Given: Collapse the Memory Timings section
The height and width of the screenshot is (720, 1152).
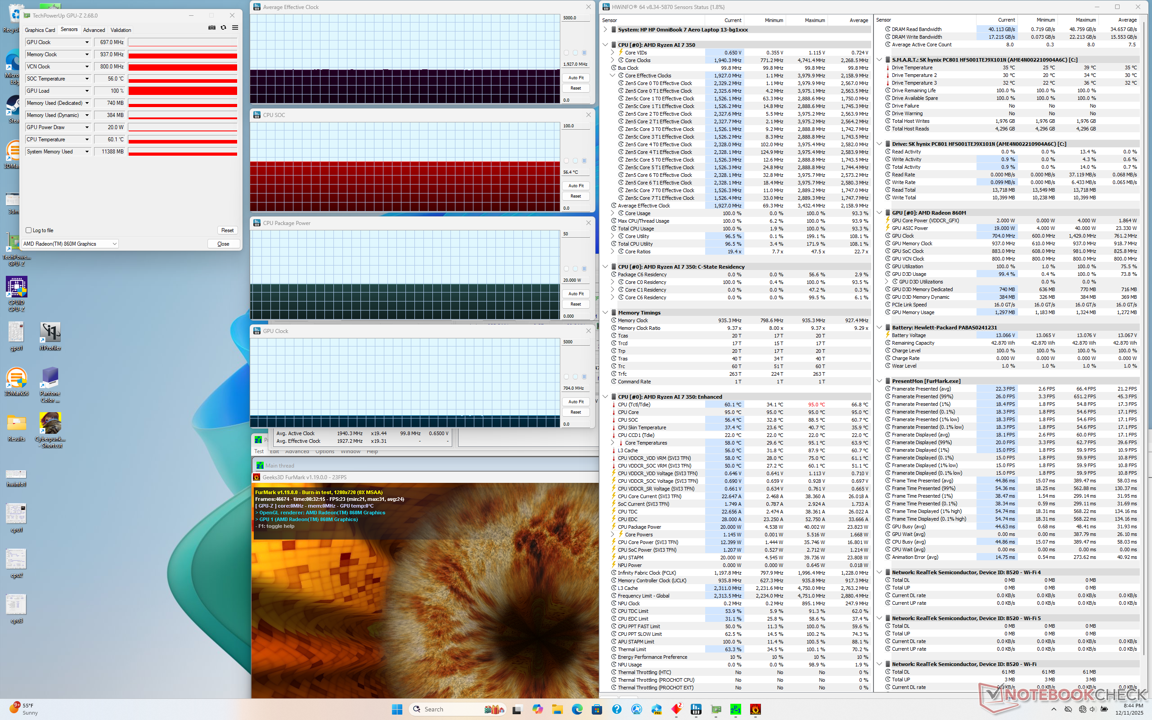Looking at the screenshot, I should (605, 313).
